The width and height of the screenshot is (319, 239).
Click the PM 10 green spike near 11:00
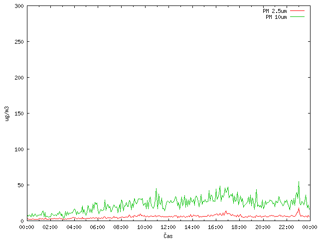point(156,189)
